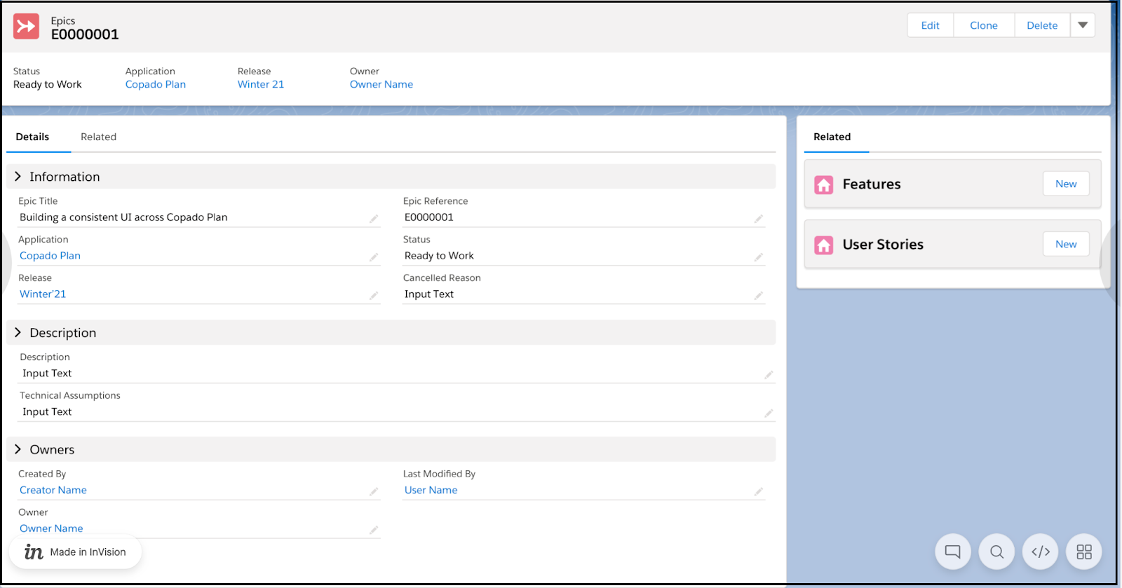The width and height of the screenshot is (1122, 588).
Task: Click pencil icon for Created By field
Action: [374, 491]
